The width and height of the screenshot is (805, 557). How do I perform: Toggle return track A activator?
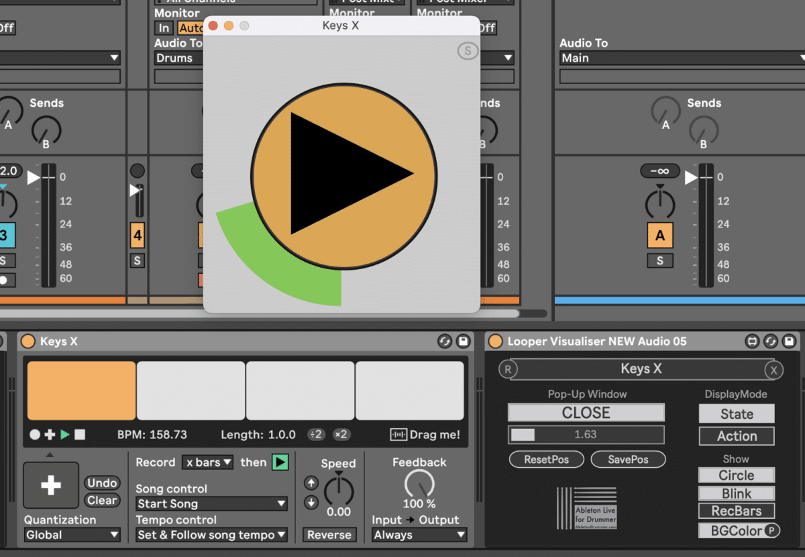coord(660,236)
